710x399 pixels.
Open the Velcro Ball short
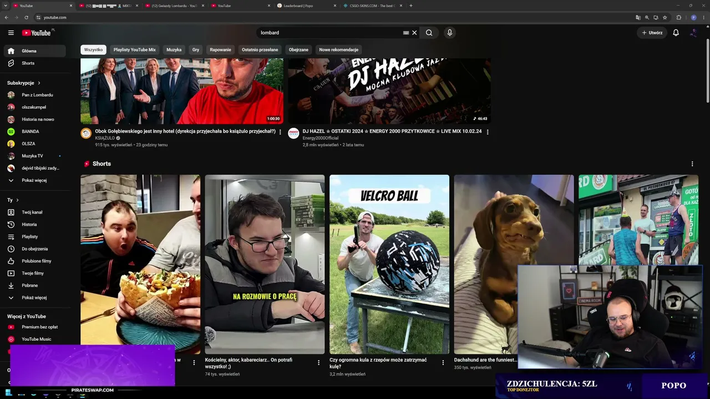click(x=389, y=264)
